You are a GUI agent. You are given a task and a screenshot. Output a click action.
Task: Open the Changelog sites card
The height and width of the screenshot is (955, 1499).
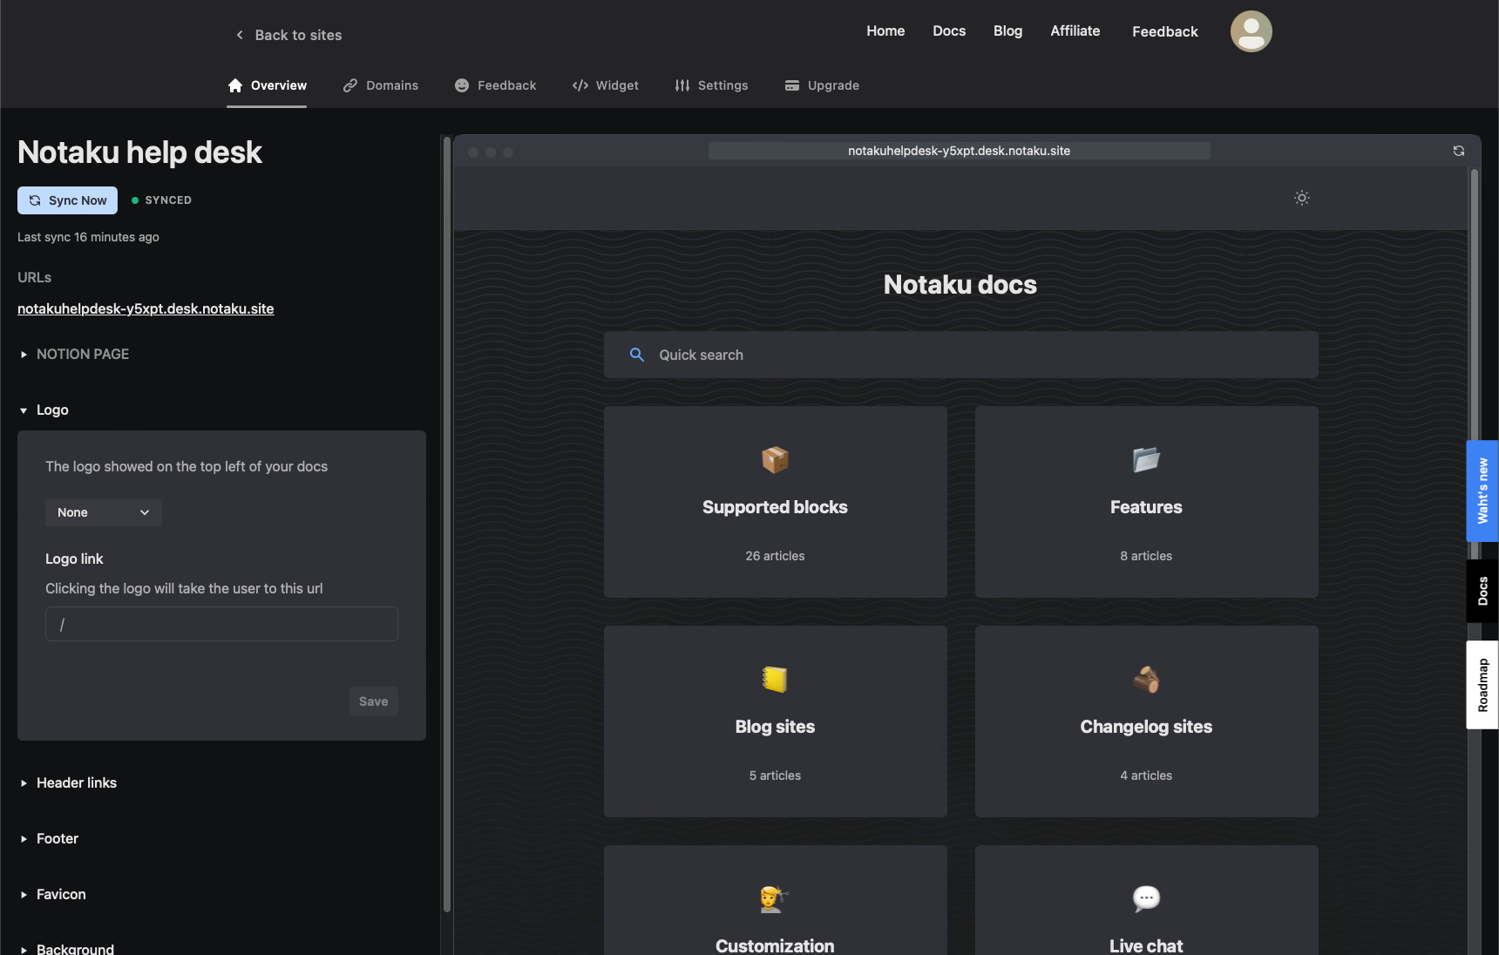(x=1146, y=721)
